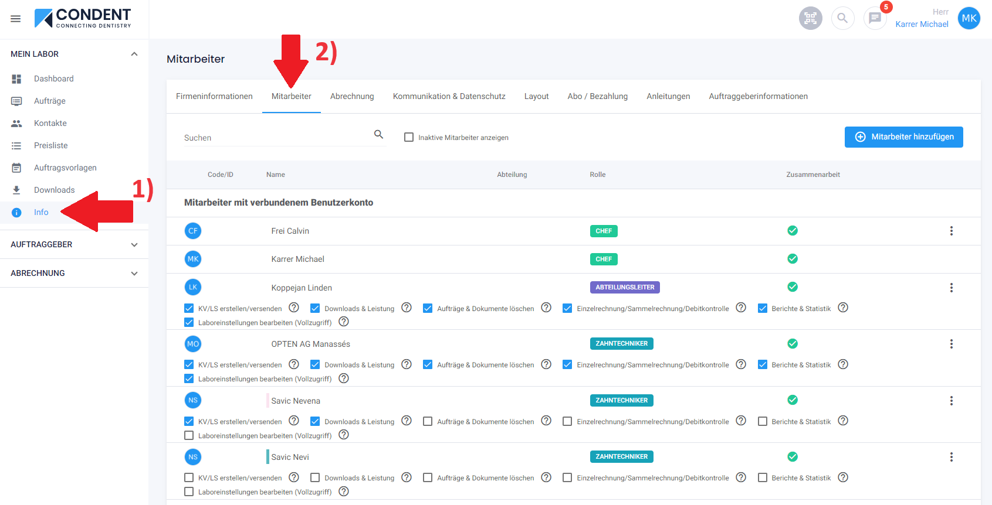The image size is (992, 505).
Task: Click Karrer Michael profile name link
Action: 922,24
